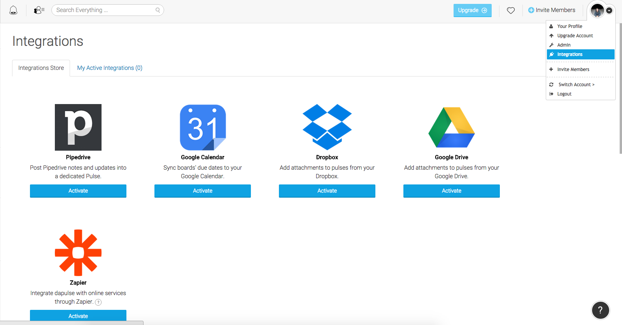
Task: Expand Switch Account submenu
Action: (580, 85)
